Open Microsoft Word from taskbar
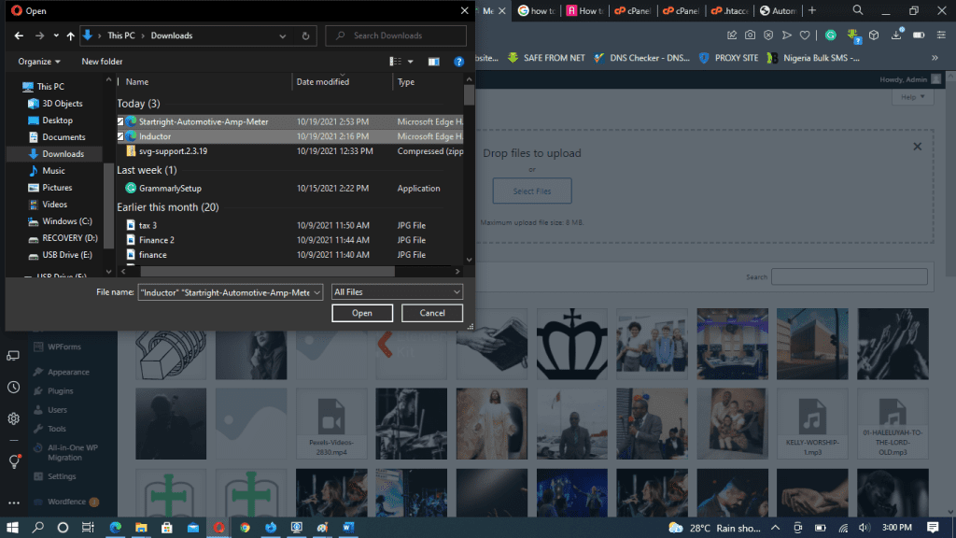Image resolution: width=956 pixels, height=538 pixels. click(349, 528)
